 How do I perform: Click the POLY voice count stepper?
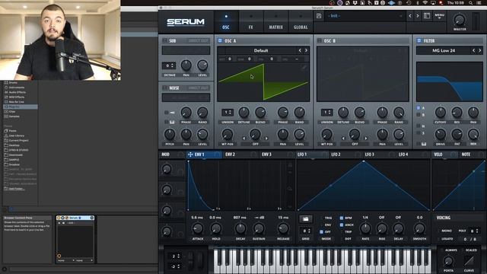pos(474,231)
